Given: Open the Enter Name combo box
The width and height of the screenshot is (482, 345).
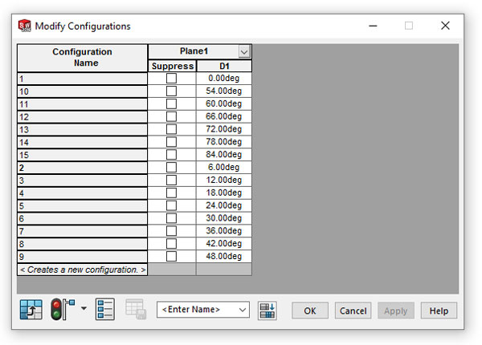Looking at the screenshot, I should pos(202,310).
